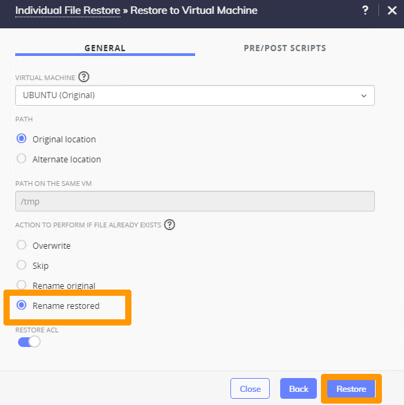Choose the Skip option
Screen dimensions: 404x405
click(x=21, y=265)
